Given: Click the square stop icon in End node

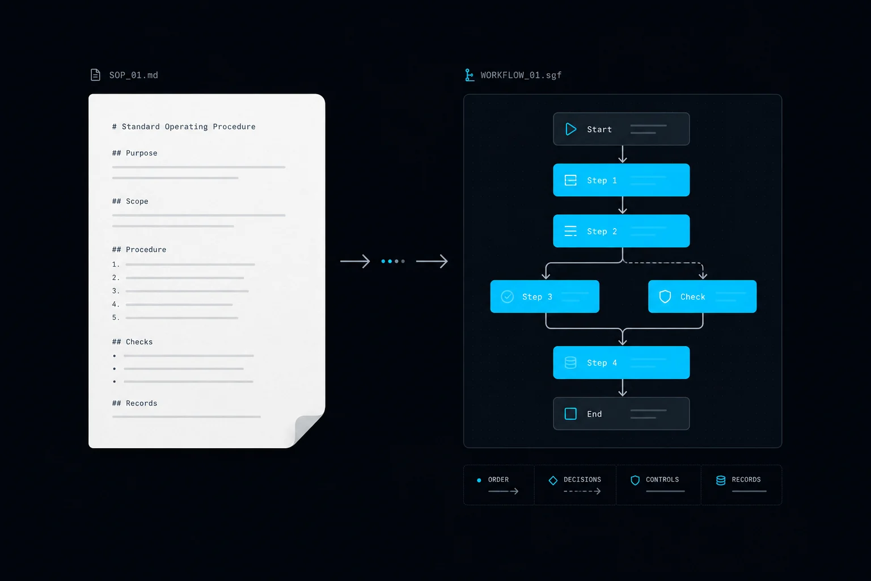Looking at the screenshot, I should coord(570,414).
